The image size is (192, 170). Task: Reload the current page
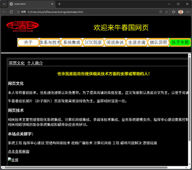coord(11,12)
